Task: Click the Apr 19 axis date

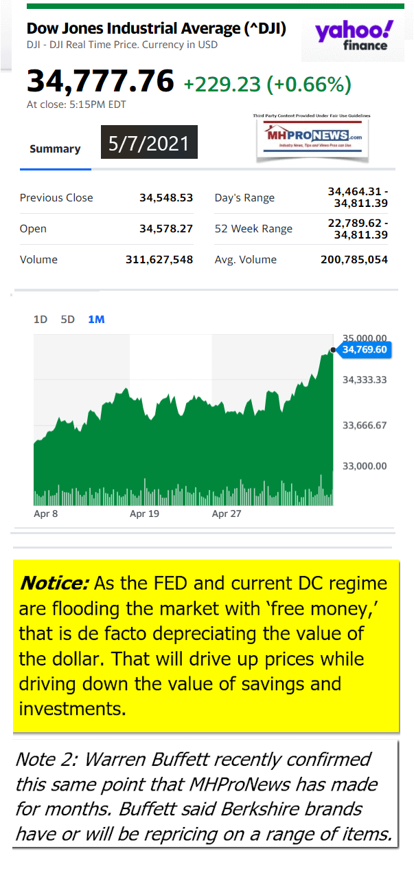Action: coord(144,514)
